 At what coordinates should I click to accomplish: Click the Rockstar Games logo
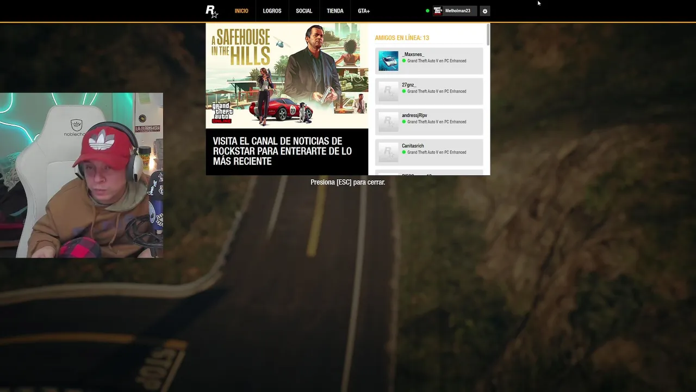click(x=212, y=11)
